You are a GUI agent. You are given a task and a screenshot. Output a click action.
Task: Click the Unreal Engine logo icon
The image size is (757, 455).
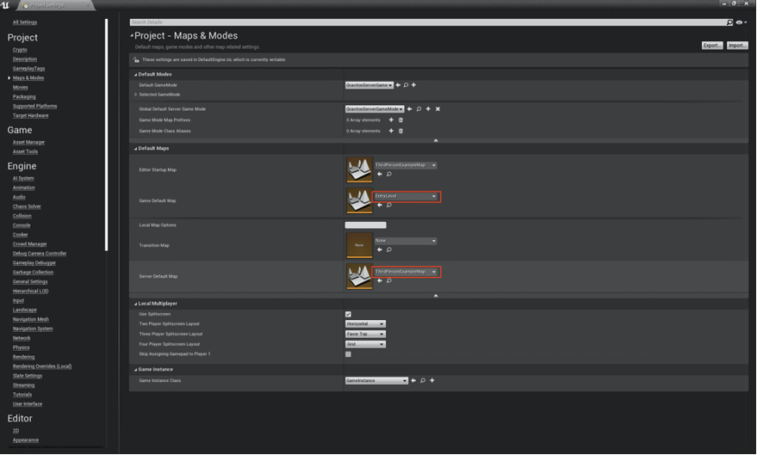pos(5,5)
